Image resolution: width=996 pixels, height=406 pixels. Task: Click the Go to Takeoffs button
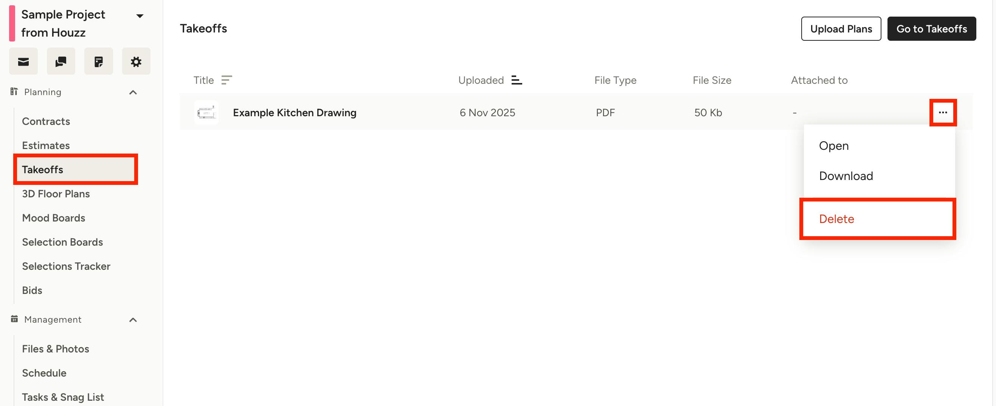click(x=931, y=29)
